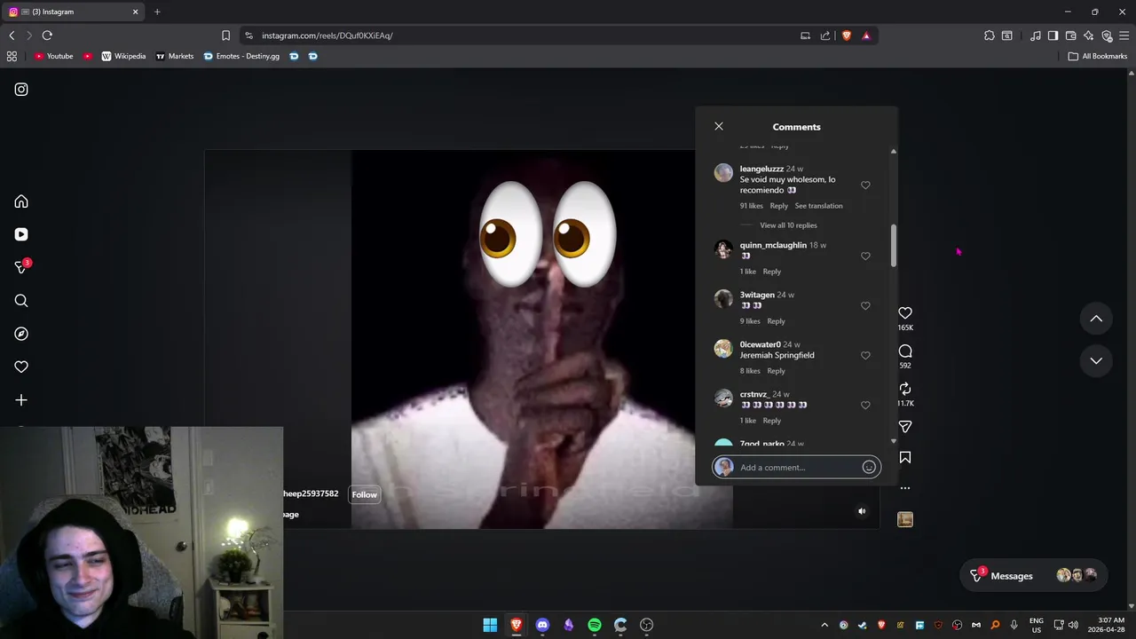The height and width of the screenshot is (639, 1136).
Task: Open the Emotes - Destiny.gg bookmark
Action: click(x=241, y=56)
